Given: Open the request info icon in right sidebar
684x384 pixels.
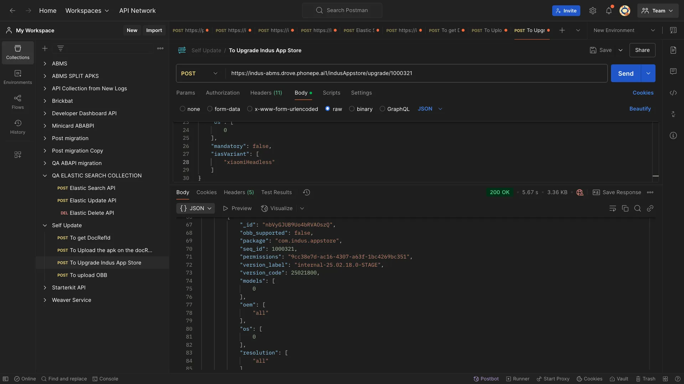Looking at the screenshot, I should (x=673, y=135).
